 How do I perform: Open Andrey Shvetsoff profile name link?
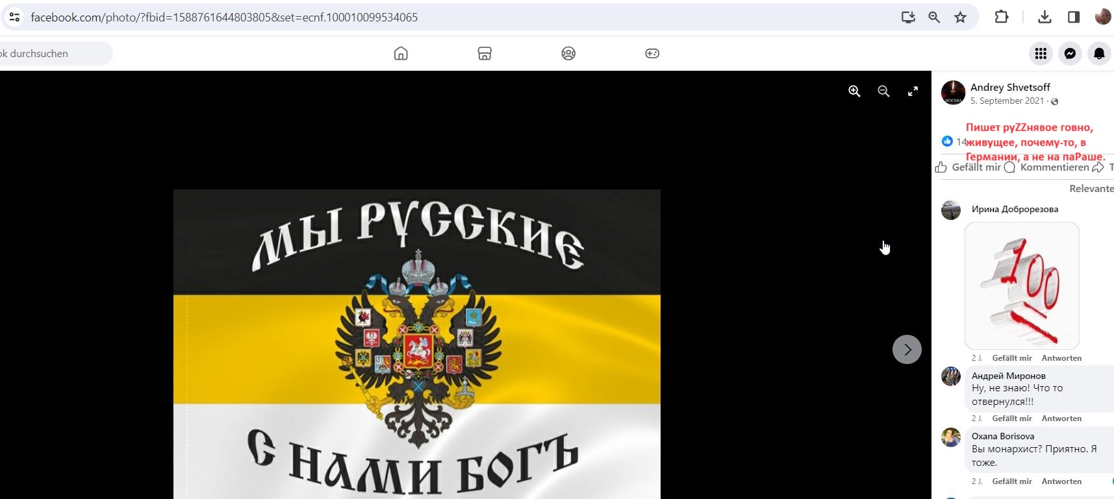pyautogui.click(x=1010, y=87)
